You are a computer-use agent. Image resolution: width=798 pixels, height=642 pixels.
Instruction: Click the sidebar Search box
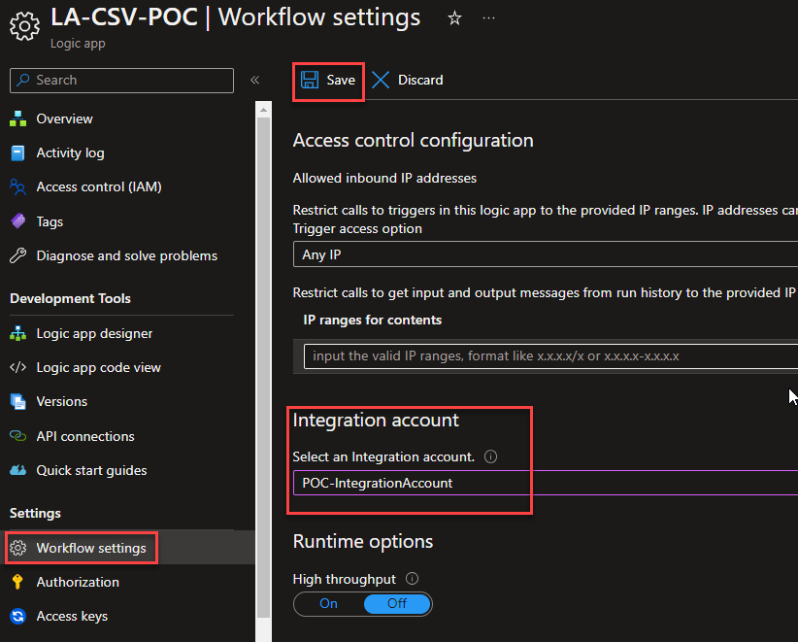[121, 81]
